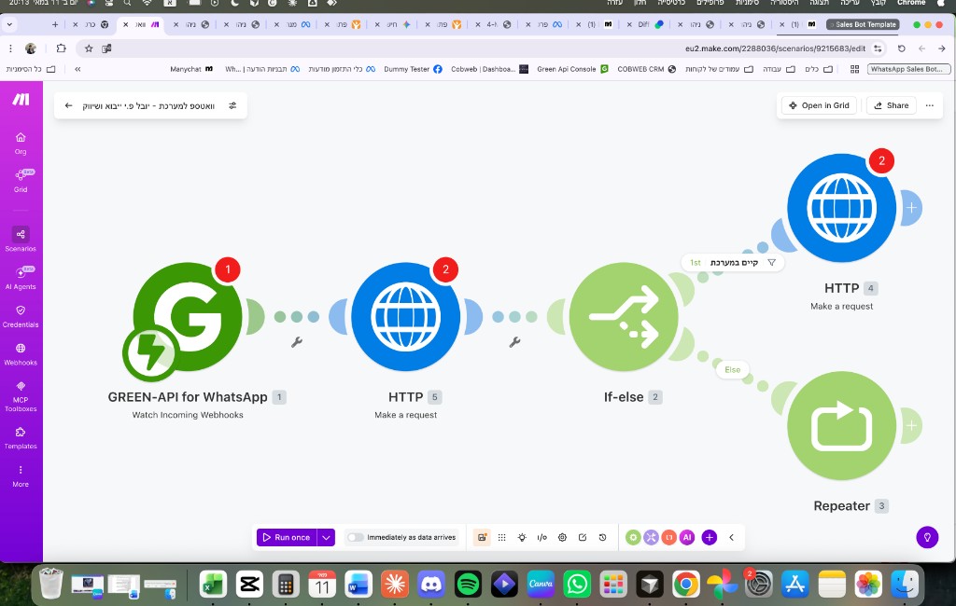The width and height of the screenshot is (956, 606).
Task: Click the purple Tools icon in toolbar
Action: point(651,537)
